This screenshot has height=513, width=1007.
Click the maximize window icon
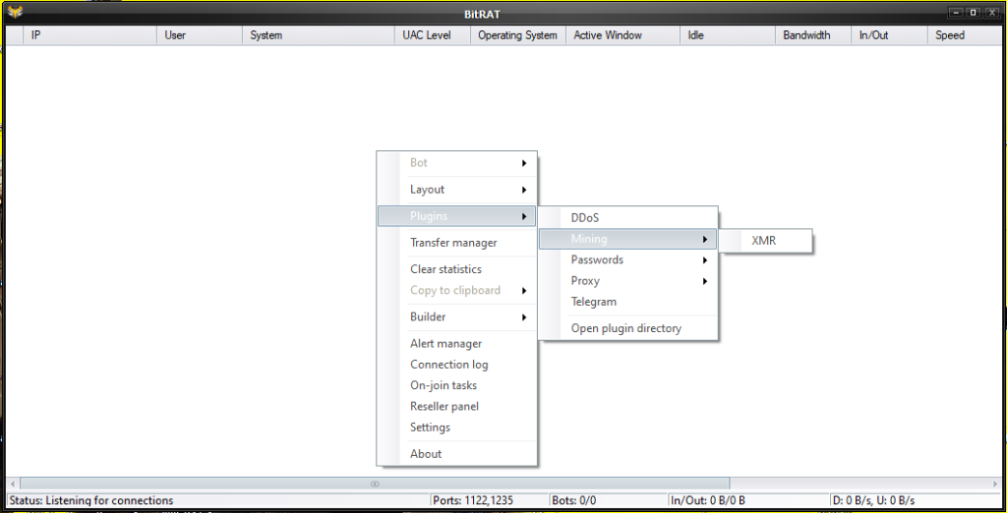tap(973, 13)
